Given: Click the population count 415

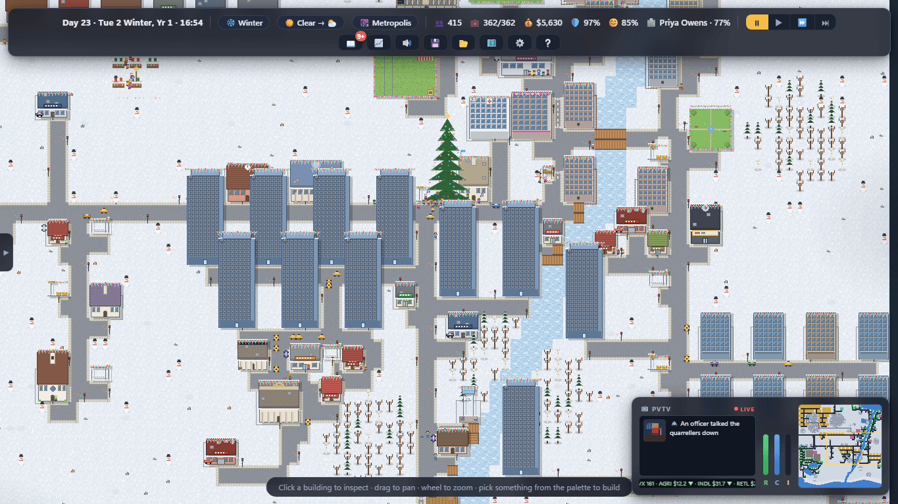Looking at the screenshot, I should (448, 22).
